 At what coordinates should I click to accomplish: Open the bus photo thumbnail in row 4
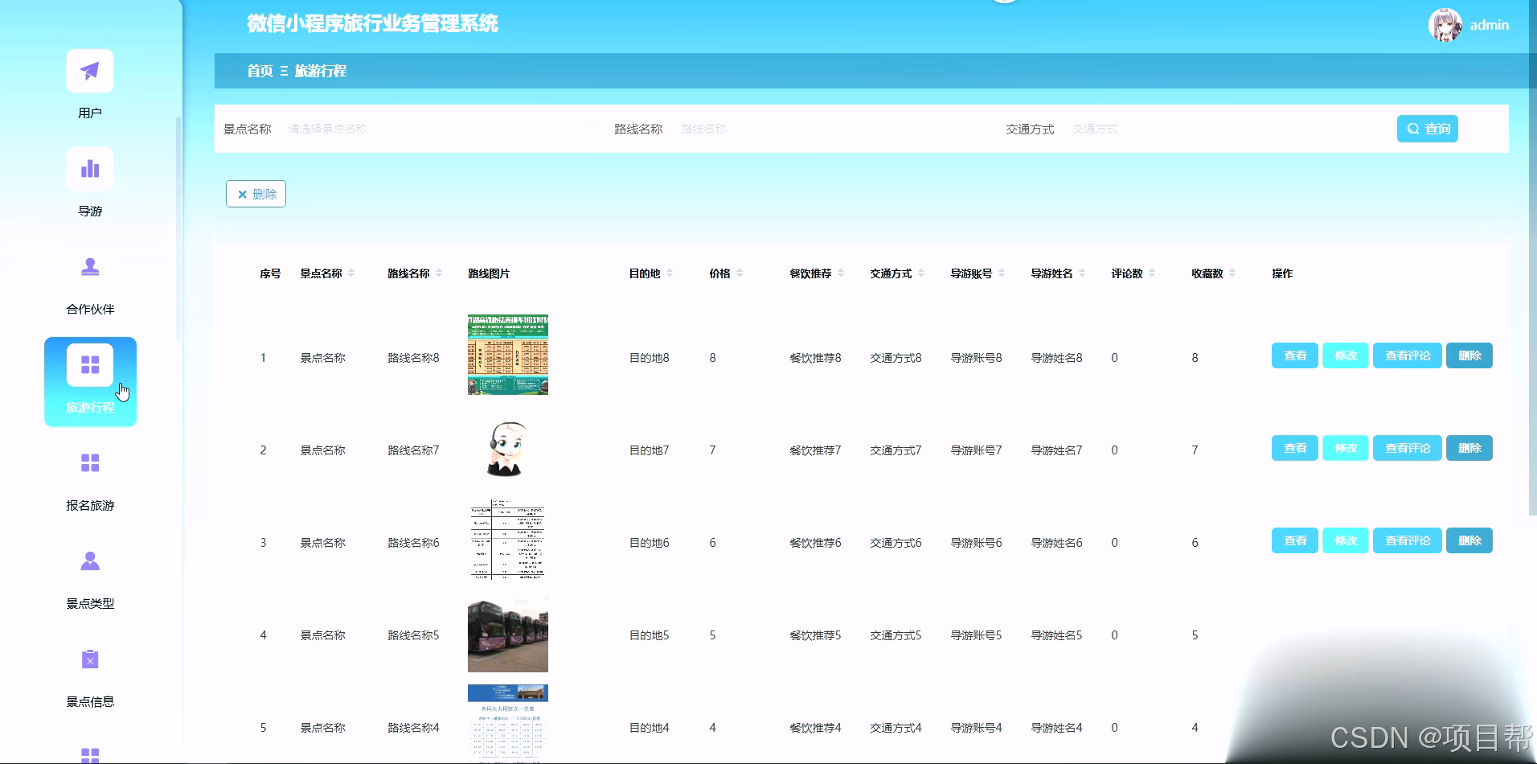(x=507, y=634)
